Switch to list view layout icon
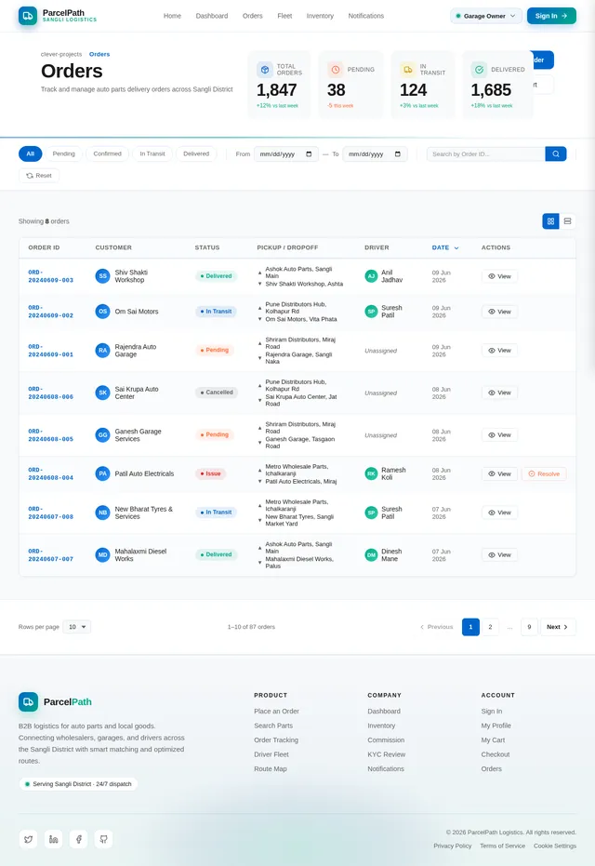 point(567,221)
